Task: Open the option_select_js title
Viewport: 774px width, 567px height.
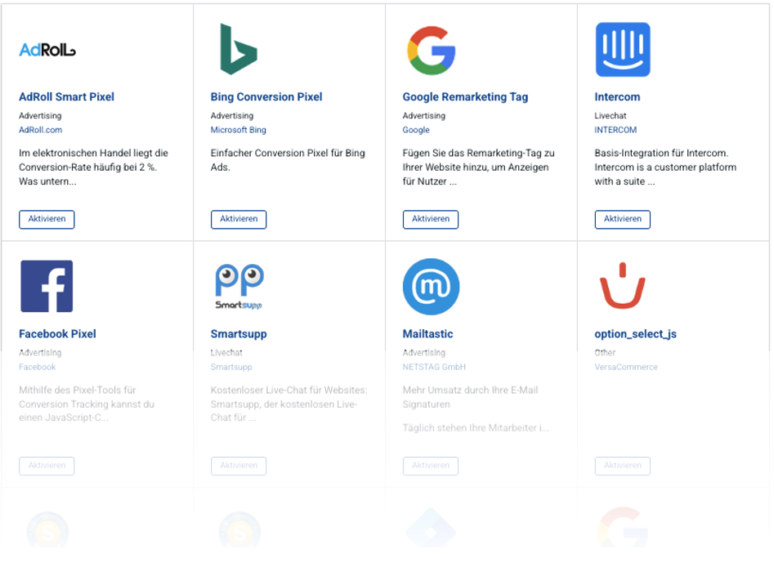Action: [636, 334]
